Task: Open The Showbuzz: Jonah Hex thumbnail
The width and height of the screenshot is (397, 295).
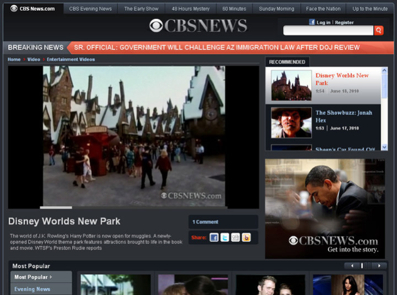Action: [x=291, y=122]
